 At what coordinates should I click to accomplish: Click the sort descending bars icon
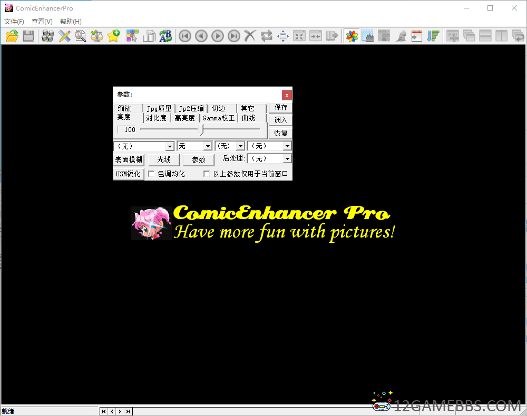[x=433, y=36]
